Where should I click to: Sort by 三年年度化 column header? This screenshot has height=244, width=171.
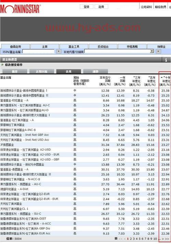pos(135,81)
